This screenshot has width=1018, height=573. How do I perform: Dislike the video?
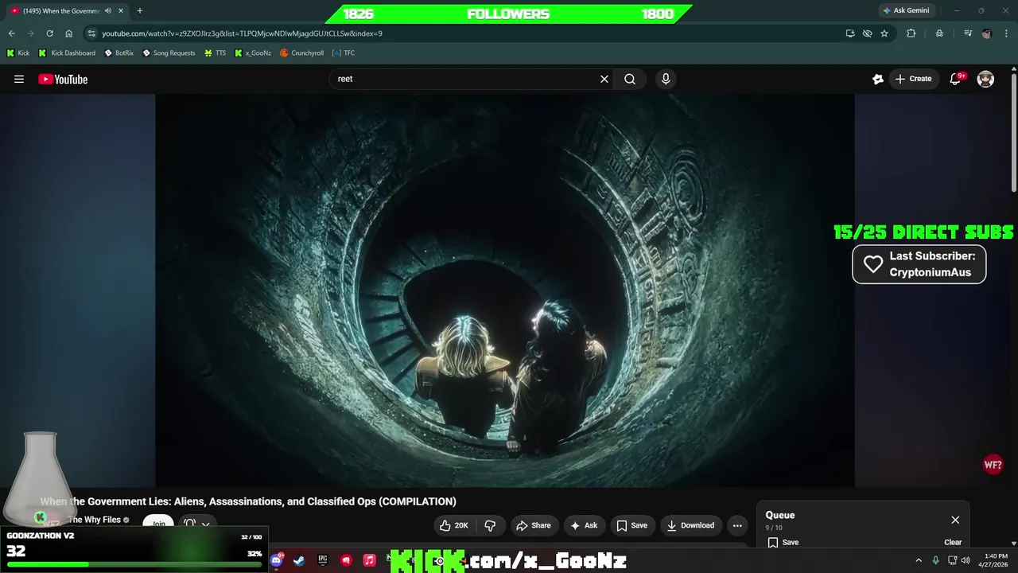click(490, 525)
